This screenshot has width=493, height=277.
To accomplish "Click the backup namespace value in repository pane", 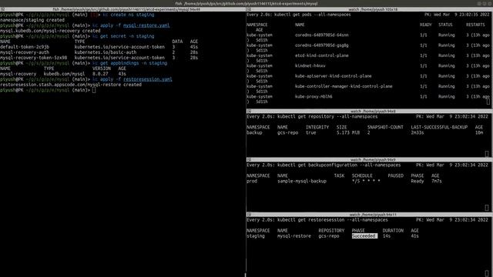I will click(x=254, y=133).
